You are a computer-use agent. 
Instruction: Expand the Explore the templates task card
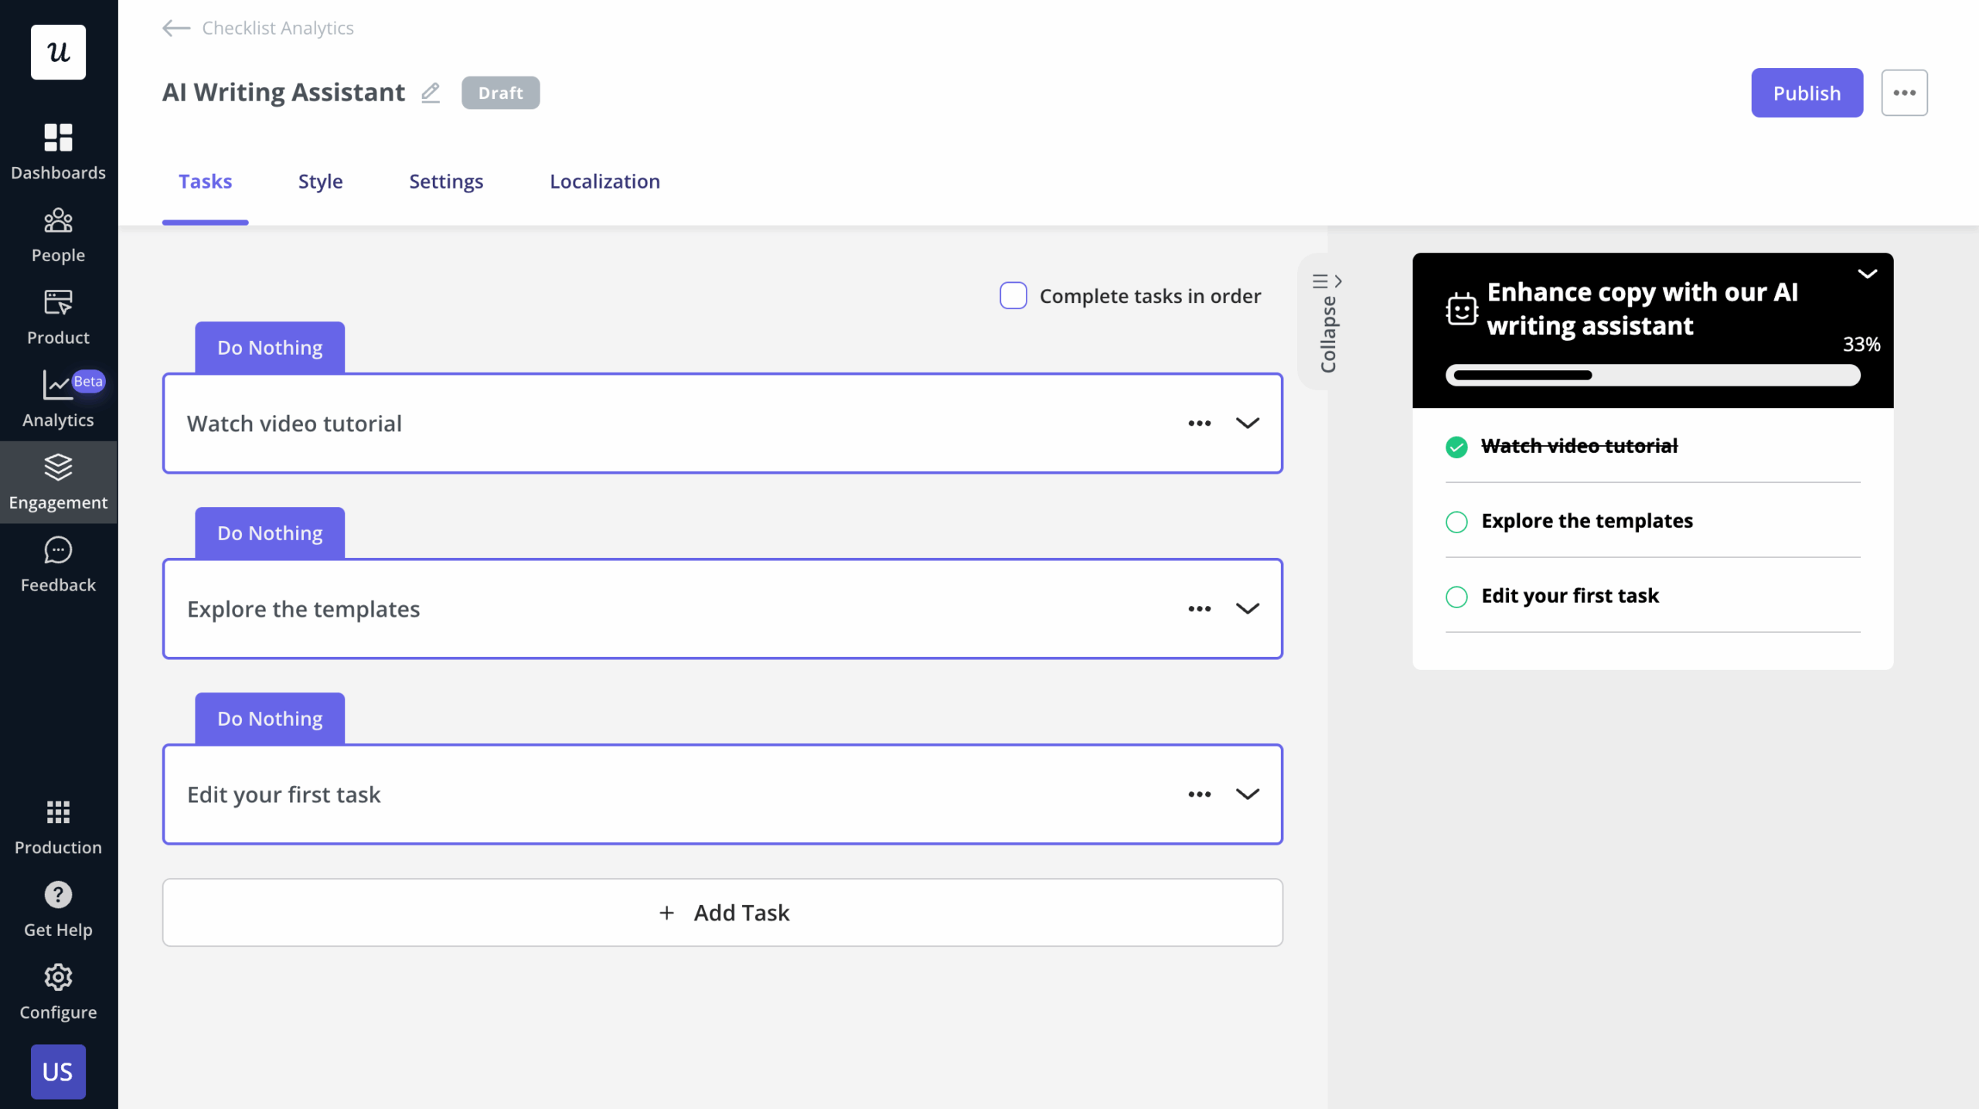click(x=1247, y=608)
